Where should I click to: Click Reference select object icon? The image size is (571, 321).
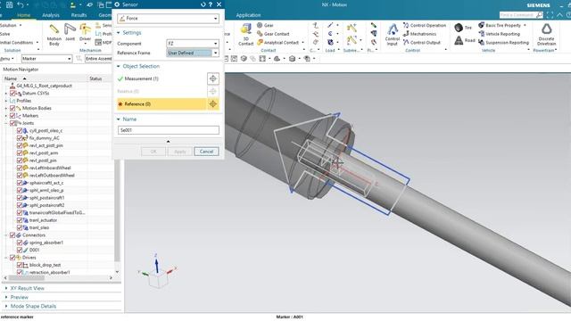[213, 104]
